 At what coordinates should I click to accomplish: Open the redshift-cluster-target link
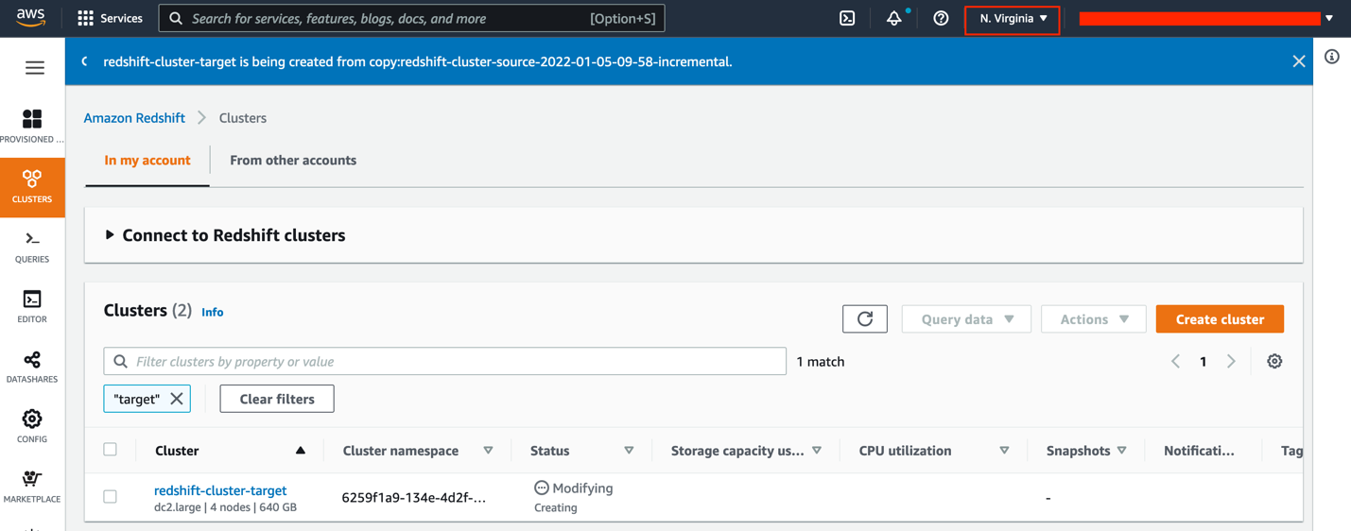(220, 490)
